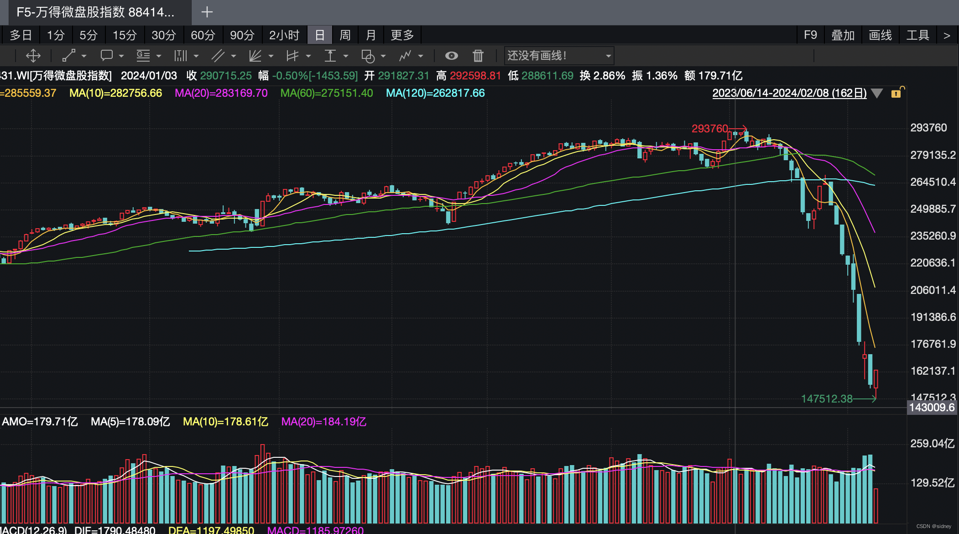
Task: Click volume MA(5)=178.09亿 label
Action: [x=130, y=422]
